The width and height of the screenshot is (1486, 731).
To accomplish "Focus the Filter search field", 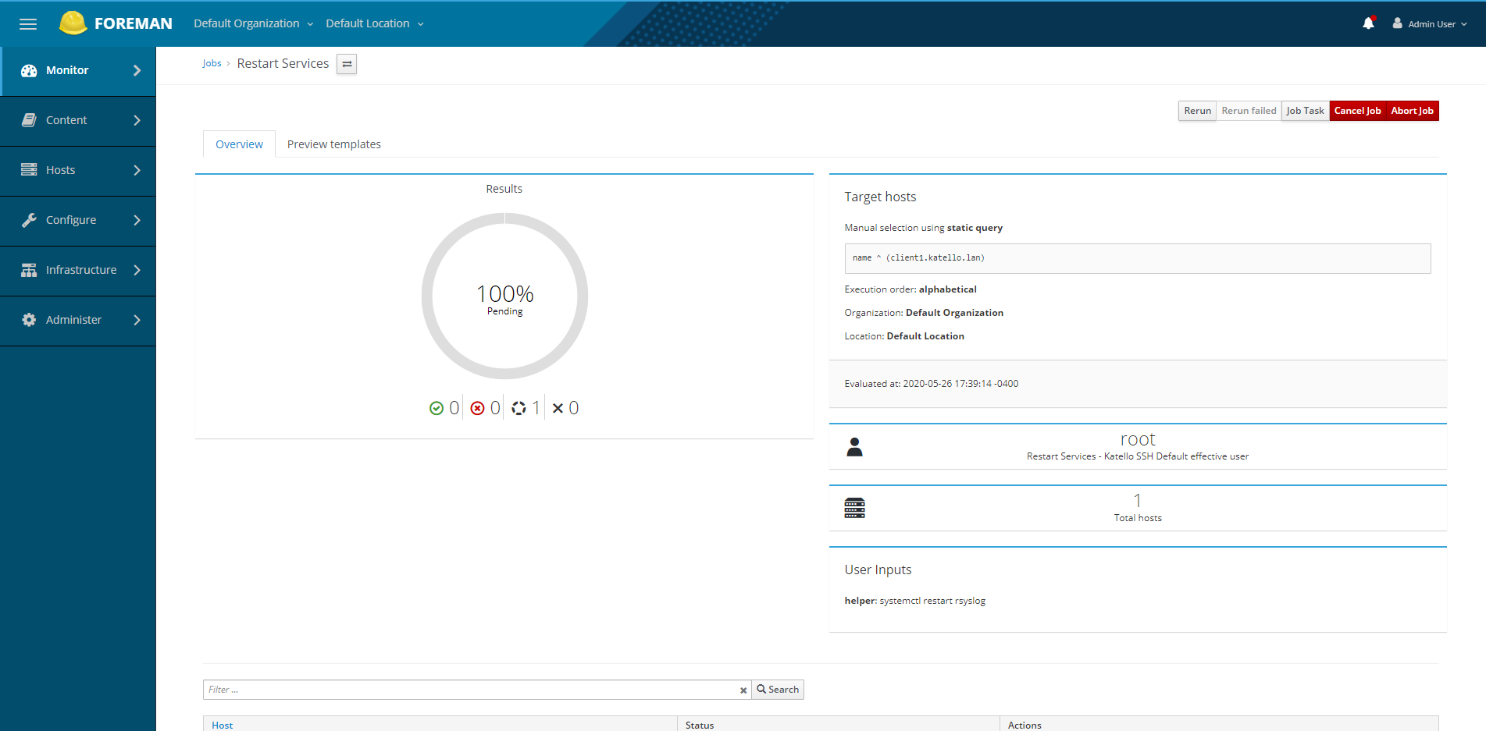I will click(469, 690).
